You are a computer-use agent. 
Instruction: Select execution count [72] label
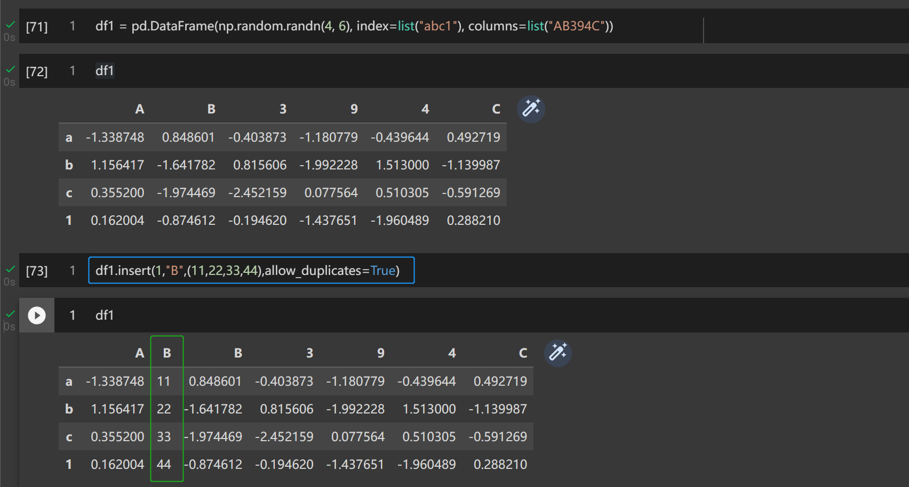click(x=37, y=71)
